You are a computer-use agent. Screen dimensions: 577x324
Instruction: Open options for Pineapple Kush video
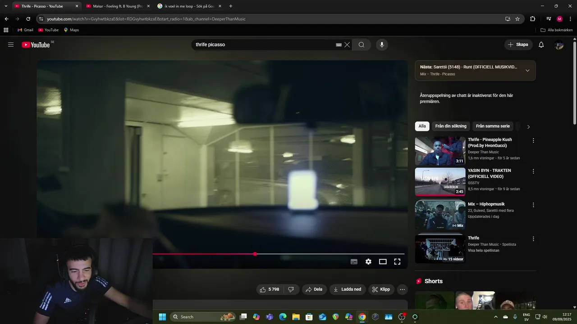533,140
